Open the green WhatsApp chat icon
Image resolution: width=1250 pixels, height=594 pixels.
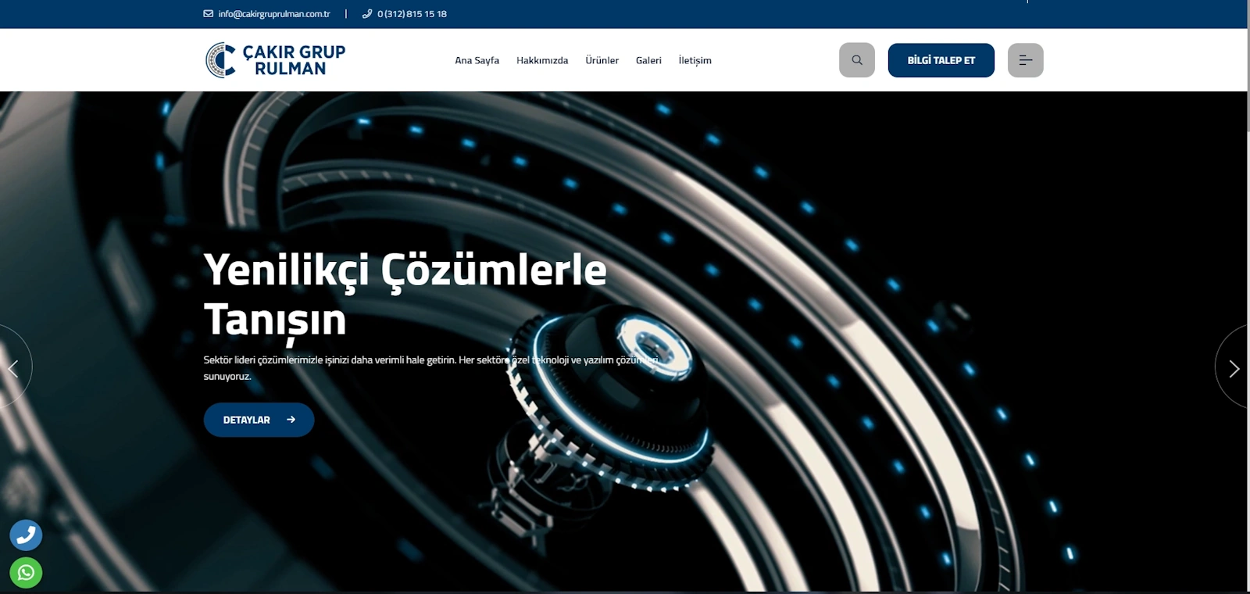coord(26,573)
